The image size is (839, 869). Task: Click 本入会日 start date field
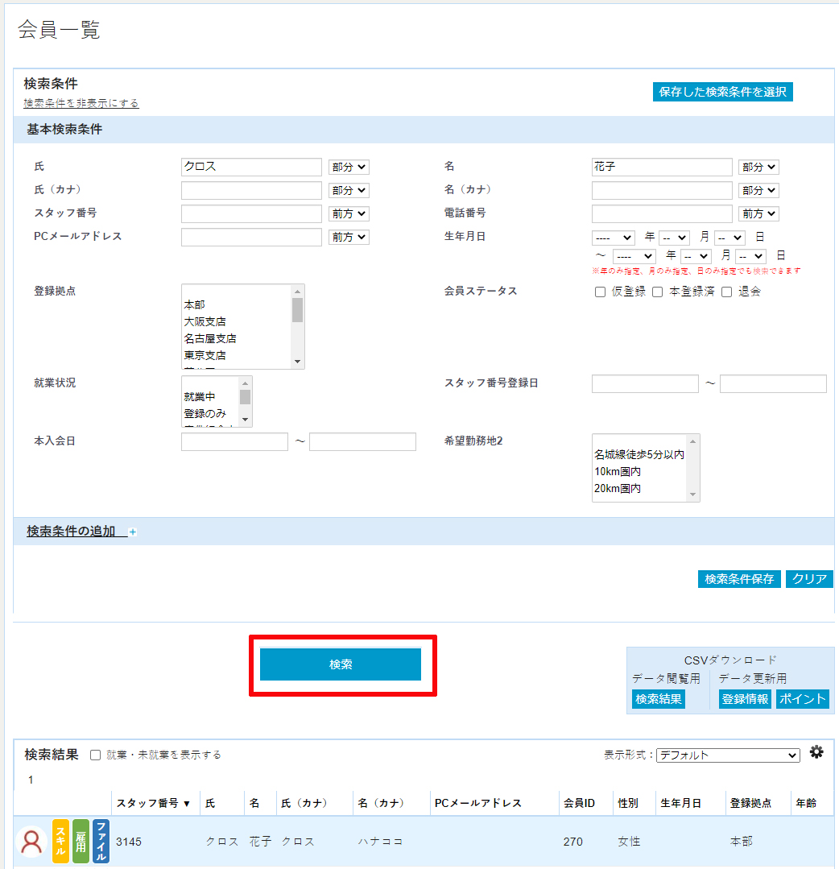(234, 441)
